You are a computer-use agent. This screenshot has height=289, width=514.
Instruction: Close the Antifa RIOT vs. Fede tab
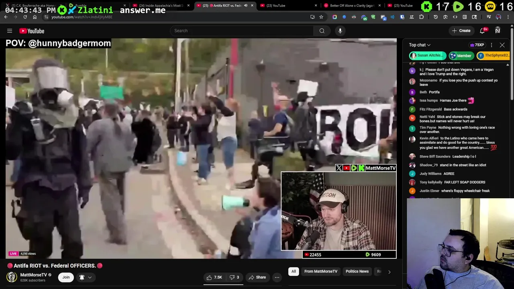(x=252, y=6)
